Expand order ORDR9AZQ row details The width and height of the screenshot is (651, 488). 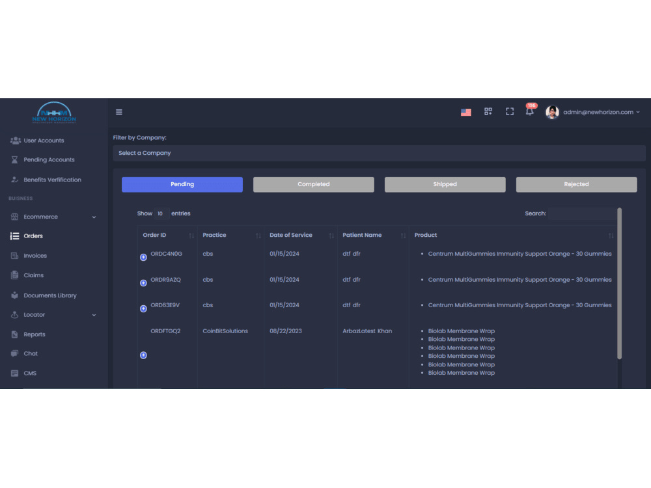click(x=143, y=283)
